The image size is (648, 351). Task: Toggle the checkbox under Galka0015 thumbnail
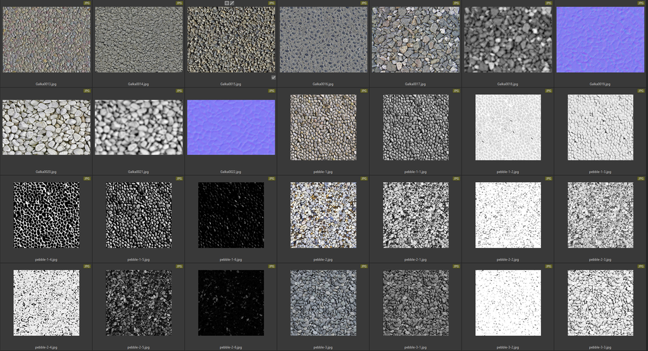coord(273,77)
